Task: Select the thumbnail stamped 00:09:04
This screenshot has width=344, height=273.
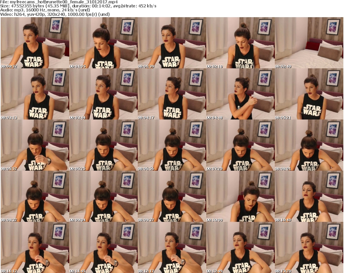Action: 103,196
